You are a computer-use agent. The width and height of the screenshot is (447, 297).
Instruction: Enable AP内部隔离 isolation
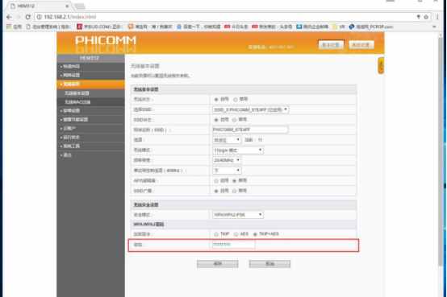pos(216,180)
